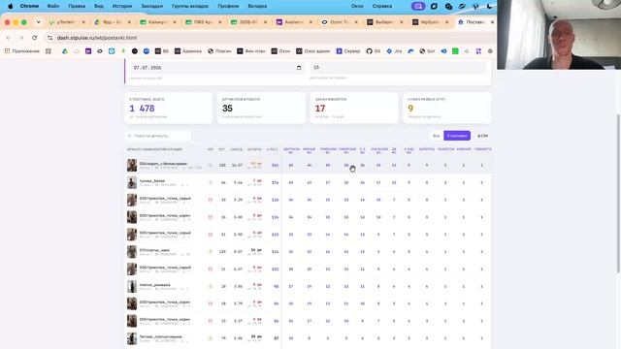Viewport: 621px width, 349px height.
Task: Open the Google Drive bookmark icon
Action: (65, 51)
